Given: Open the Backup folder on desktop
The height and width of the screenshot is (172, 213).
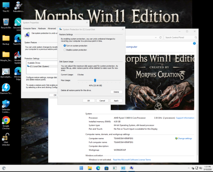Looking at the screenshot, I should click(6, 40).
